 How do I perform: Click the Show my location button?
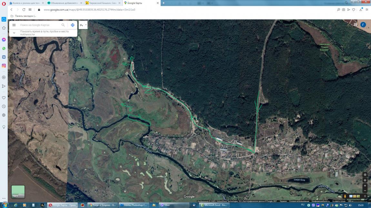365,180
